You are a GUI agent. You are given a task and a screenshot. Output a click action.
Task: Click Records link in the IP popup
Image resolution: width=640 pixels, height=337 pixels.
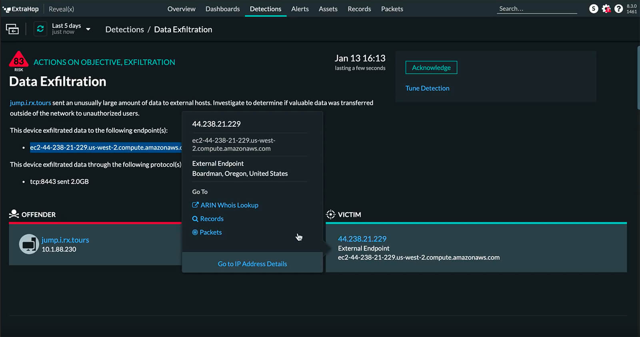pos(212,219)
